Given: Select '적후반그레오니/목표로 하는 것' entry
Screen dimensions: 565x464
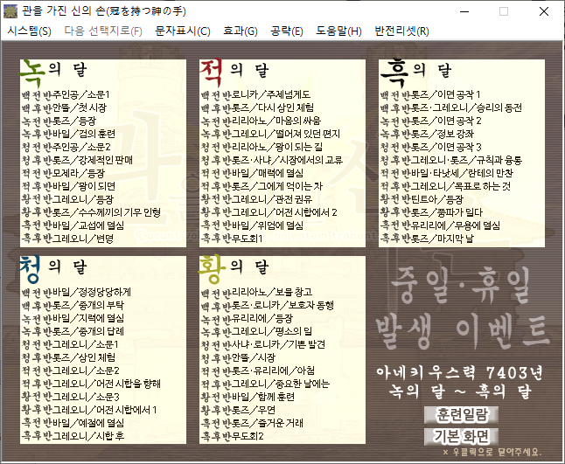Looking at the screenshot, I should click(x=445, y=186).
